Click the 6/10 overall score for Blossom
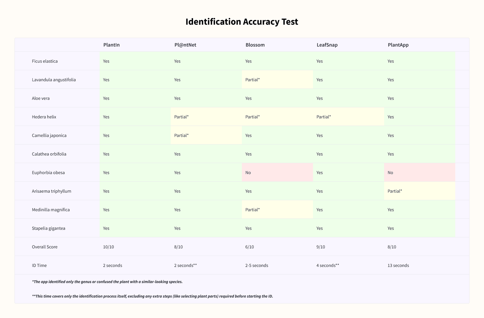This screenshot has height=318, width=484. [250, 247]
